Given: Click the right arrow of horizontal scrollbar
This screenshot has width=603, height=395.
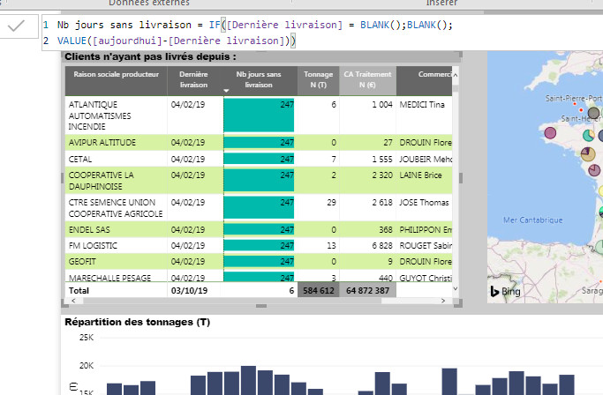Looking at the screenshot, I should 443,301.
